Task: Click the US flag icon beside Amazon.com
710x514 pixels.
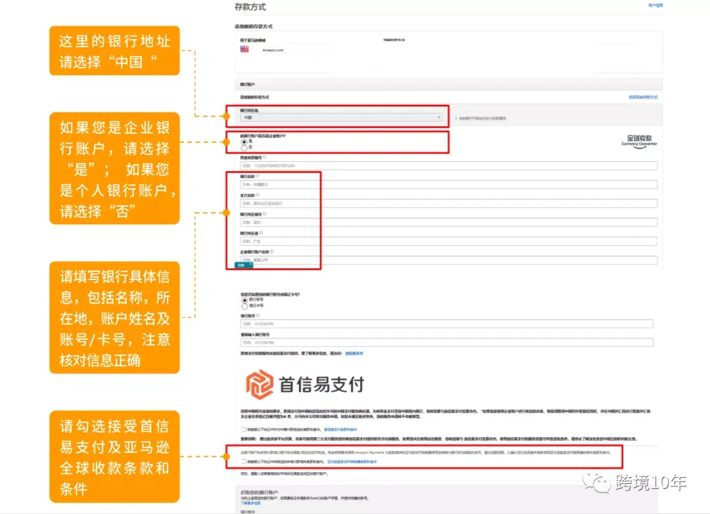Action: [x=245, y=49]
